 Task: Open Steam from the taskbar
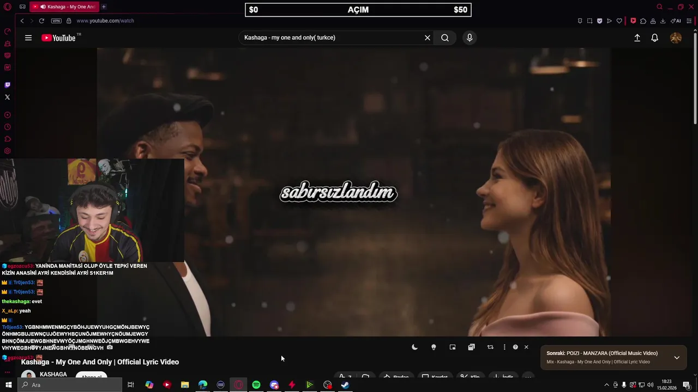coord(345,385)
